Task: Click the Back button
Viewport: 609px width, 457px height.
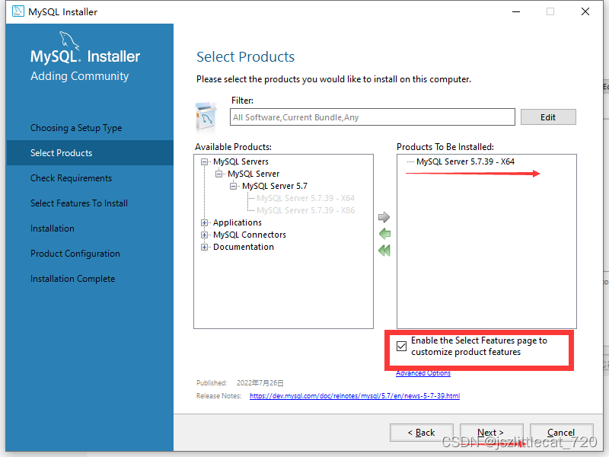Action: (422, 433)
